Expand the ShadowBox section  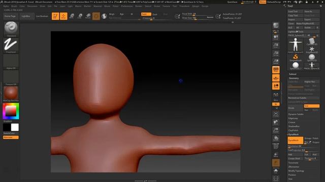click(x=294, y=126)
